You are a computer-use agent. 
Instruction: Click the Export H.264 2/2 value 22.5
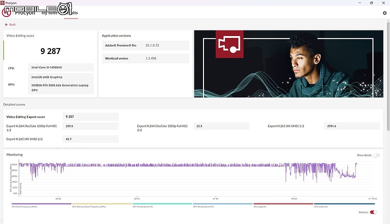pyautogui.click(x=221, y=126)
